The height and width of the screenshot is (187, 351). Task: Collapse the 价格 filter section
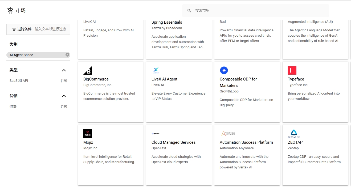click(64, 96)
